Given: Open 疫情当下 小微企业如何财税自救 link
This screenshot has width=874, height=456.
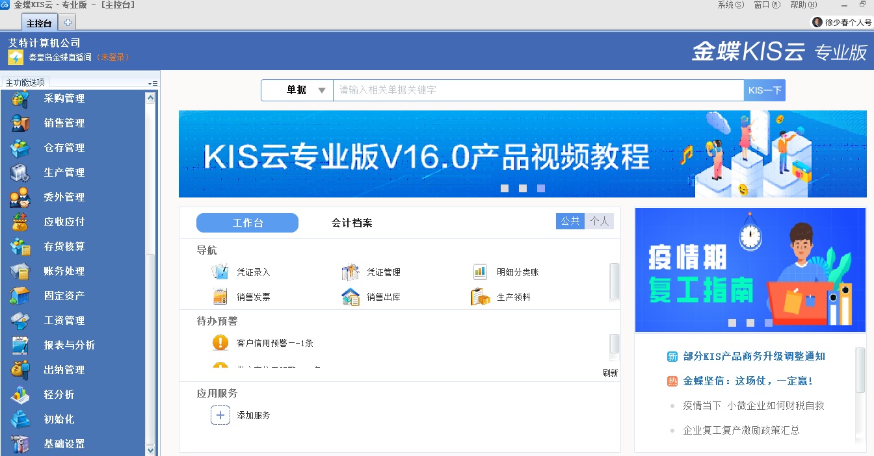Looking at the screenshot, I should click(754, 405).
